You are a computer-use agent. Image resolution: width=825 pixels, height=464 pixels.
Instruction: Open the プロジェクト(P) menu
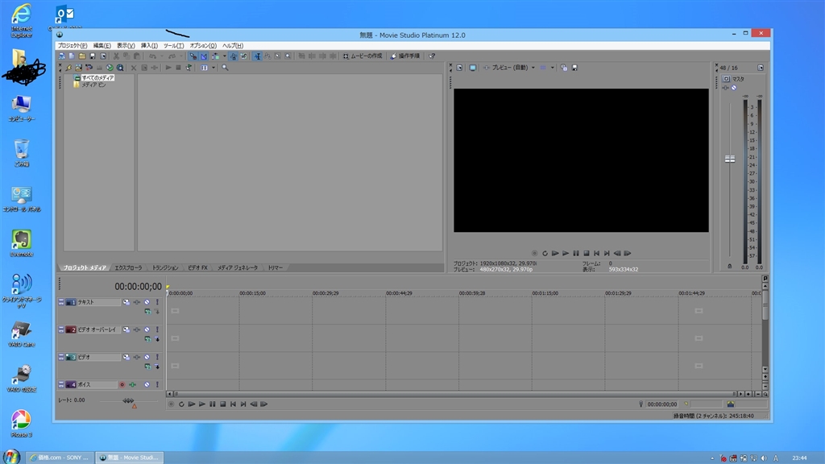coord(72,46)
